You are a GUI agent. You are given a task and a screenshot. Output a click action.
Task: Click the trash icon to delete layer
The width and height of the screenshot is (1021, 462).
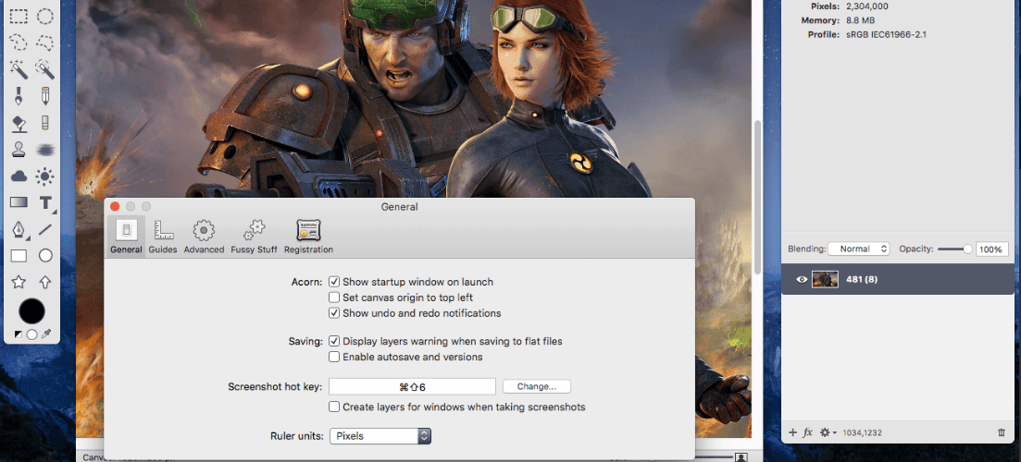pos(1002,432)
